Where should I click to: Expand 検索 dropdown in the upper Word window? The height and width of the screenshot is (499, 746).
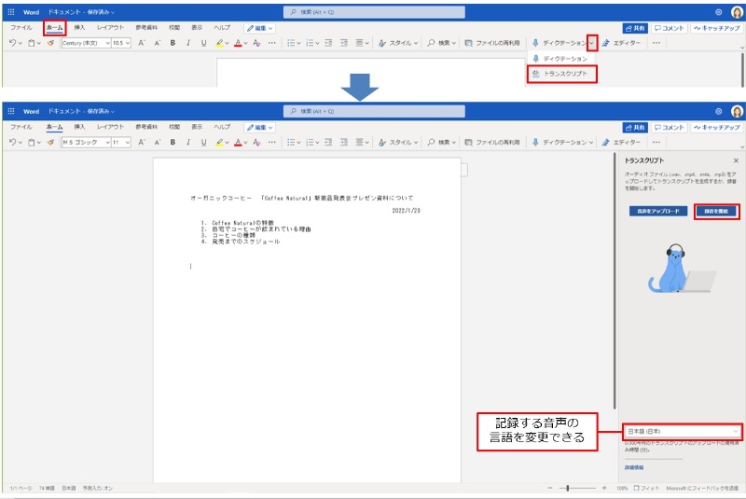454,43
